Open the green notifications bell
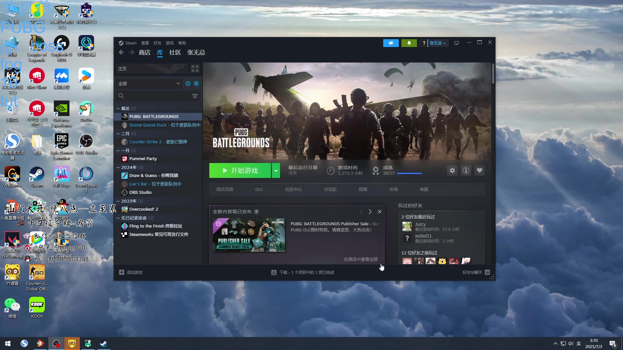Viewport: 623px width, 350px height. (409, 43)
